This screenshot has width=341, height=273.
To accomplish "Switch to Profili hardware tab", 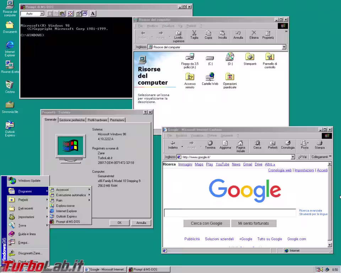I will [x=97, y=120].
